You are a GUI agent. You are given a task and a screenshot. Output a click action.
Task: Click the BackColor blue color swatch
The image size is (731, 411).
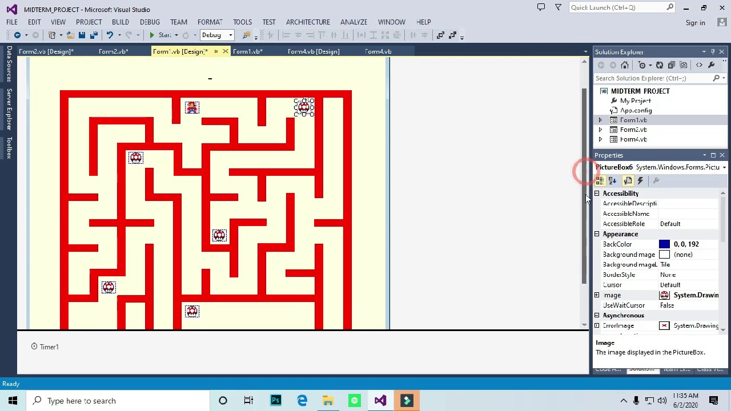pos(664,244)
